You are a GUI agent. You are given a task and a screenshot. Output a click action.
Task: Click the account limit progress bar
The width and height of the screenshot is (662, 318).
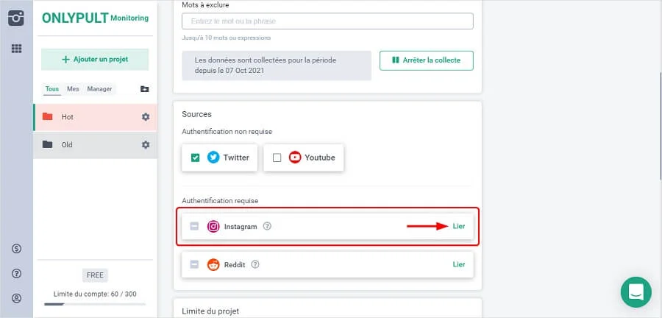point(95,303)
